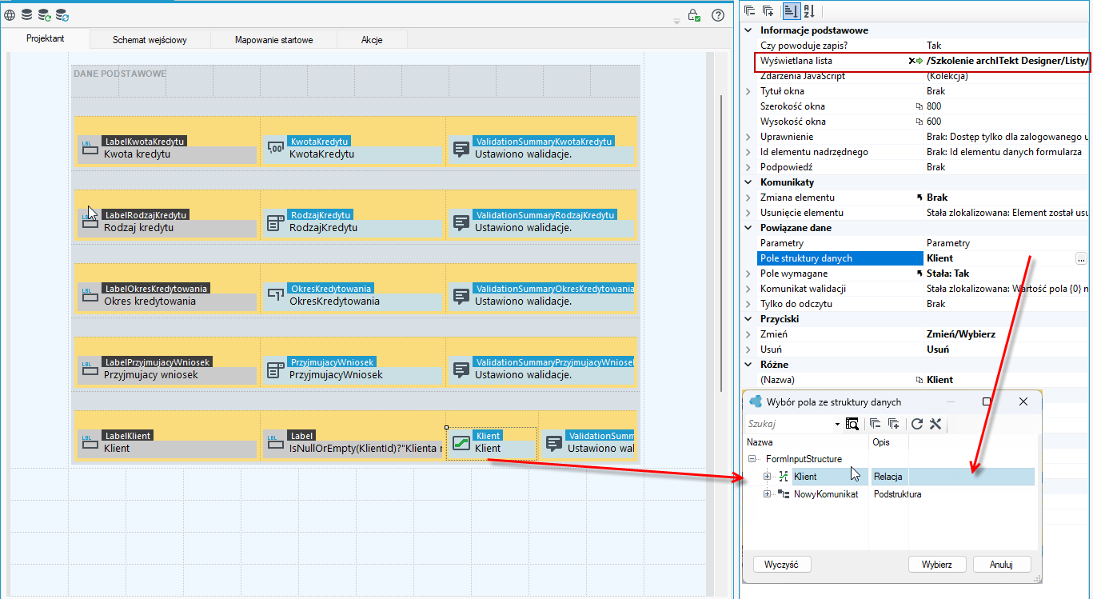Click the Wyczyść button
The image size is (1093, 599).
782,564
